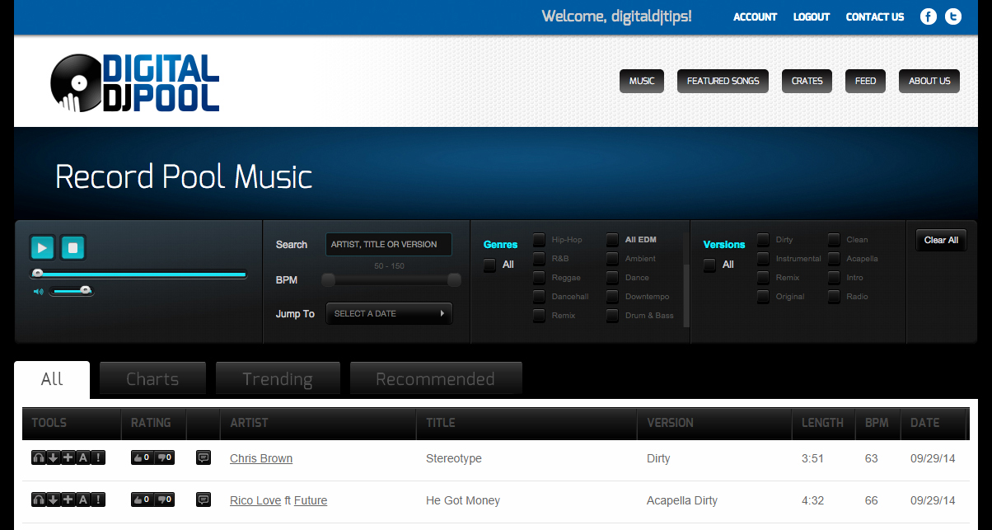Switch to the Trending tab

point(278,379)
